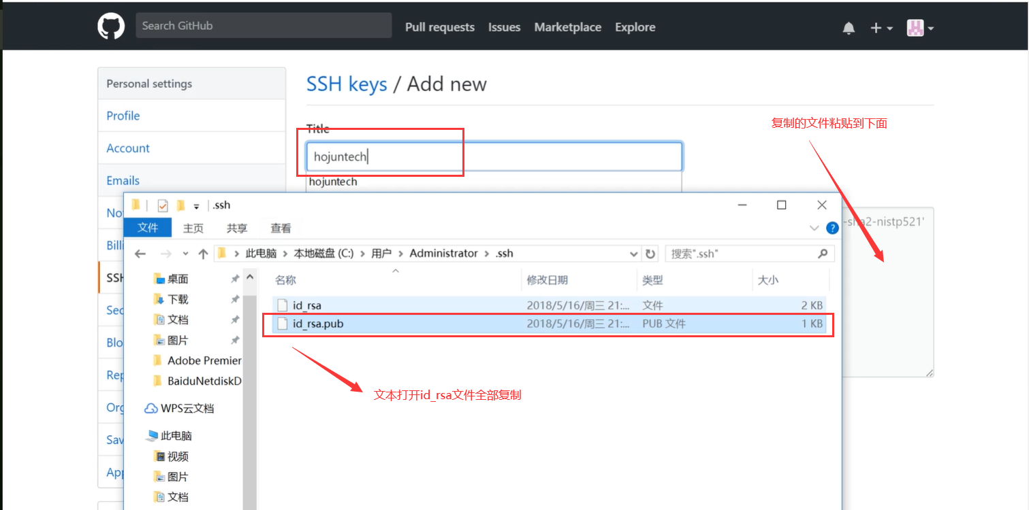The image size is (1029, 510).
Task: Select WPS云文档 in navigation pane
Action: coord(180,409)
